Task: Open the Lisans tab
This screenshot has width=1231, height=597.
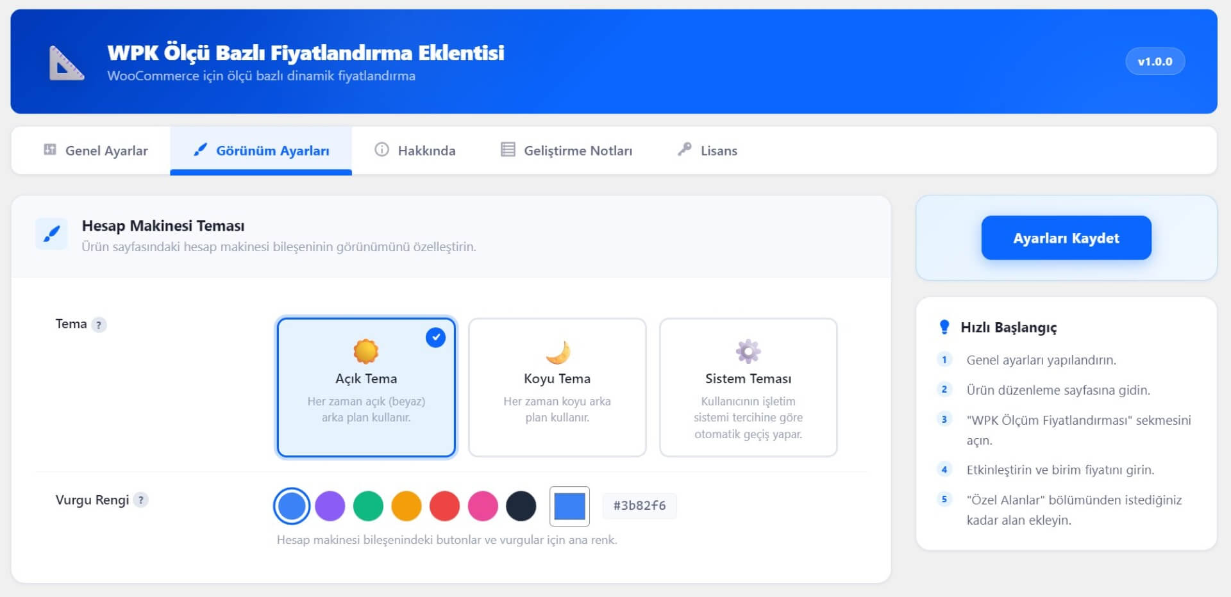Action: (x=707, y=151)
